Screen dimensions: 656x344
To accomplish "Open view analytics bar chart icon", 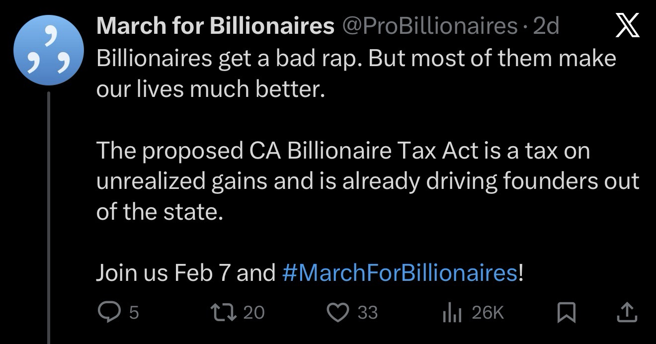I will click(453, 312).
